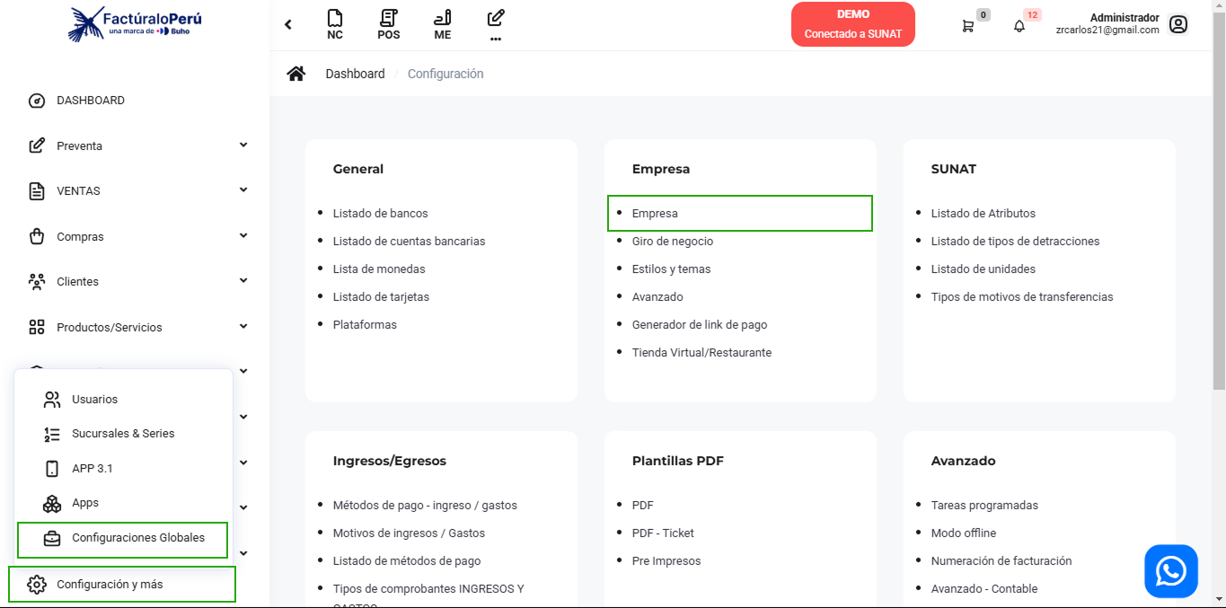This screenshot has width=1226, height=608.
Task: Open Configuraciones Globales in submenu
Action: click(137, 538)
